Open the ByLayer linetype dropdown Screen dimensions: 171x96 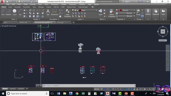(134, 16)
